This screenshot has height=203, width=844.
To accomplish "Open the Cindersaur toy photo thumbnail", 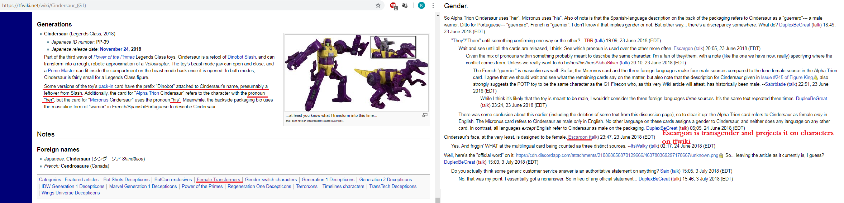I will 357,73.
